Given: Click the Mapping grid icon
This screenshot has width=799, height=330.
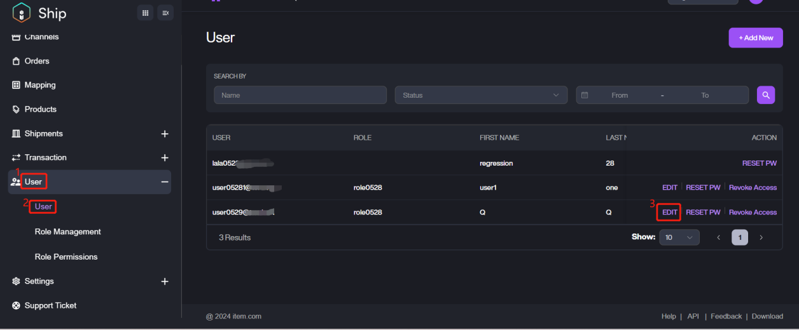Looking at the screenshot, I should pos(17,85).
